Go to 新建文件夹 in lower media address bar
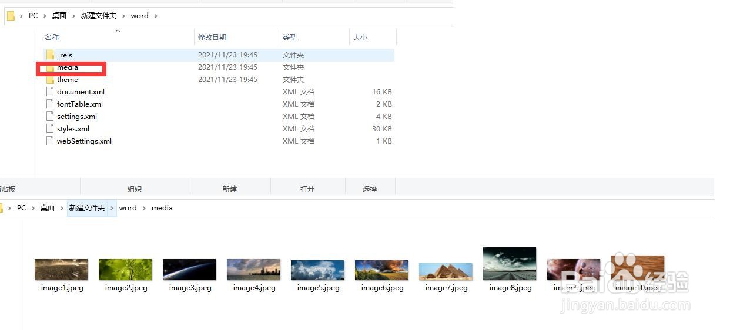Screen dimensions: 730x330 [87, 208]
